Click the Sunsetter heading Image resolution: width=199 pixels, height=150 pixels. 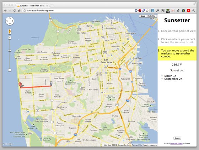pos(177,21)
